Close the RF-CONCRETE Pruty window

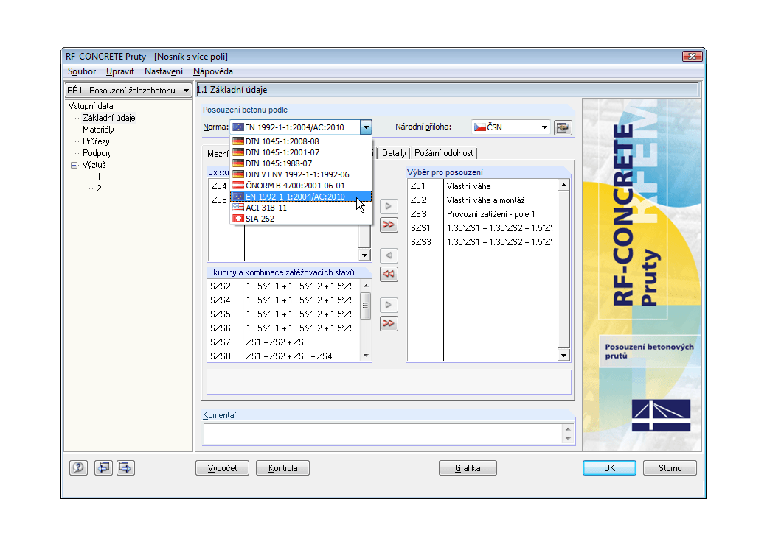pos(693,56)
